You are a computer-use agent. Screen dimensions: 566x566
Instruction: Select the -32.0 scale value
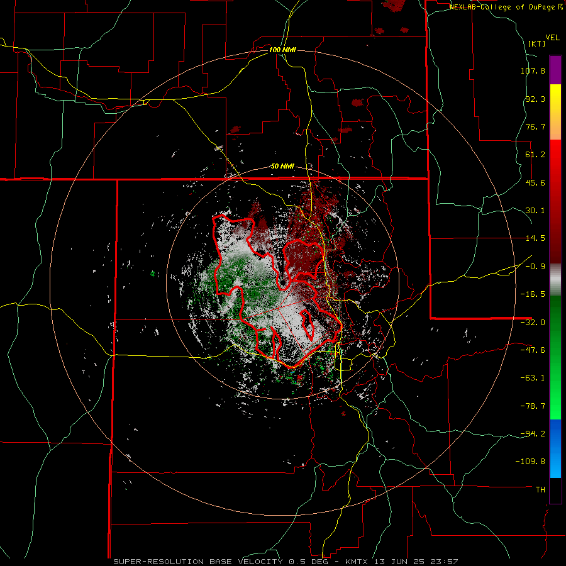[x=533, y=323]
